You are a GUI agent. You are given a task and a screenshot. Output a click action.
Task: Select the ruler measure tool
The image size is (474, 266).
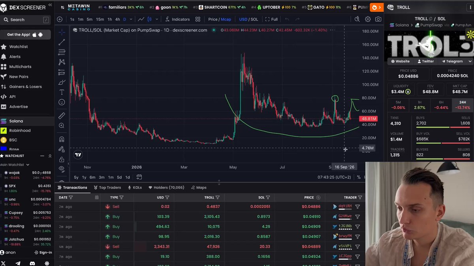point(62,115)
